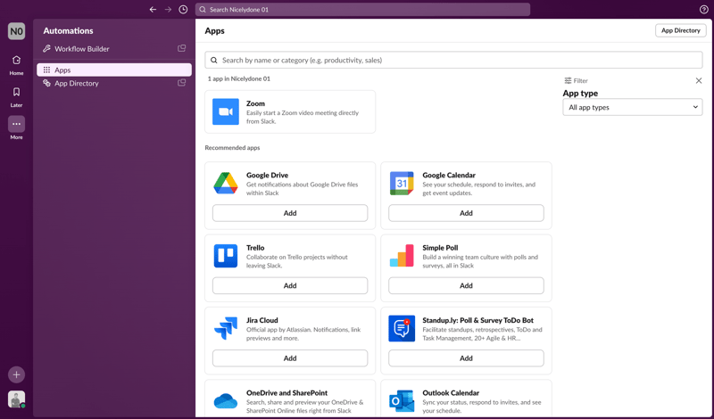Viewport: 714px width, 419px height.
Task: Click the Outlook Calendar title text
Action: click(x=451, y=393)
